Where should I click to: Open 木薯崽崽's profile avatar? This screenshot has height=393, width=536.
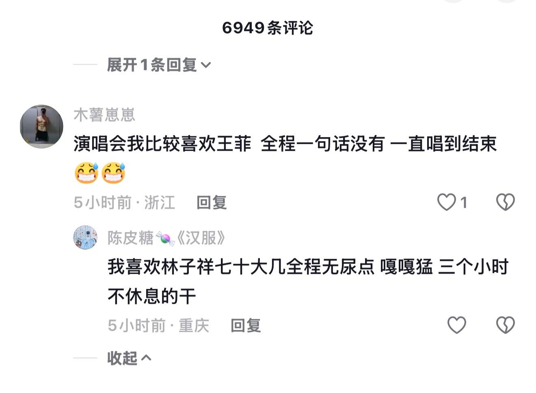[x=41, y=126]
